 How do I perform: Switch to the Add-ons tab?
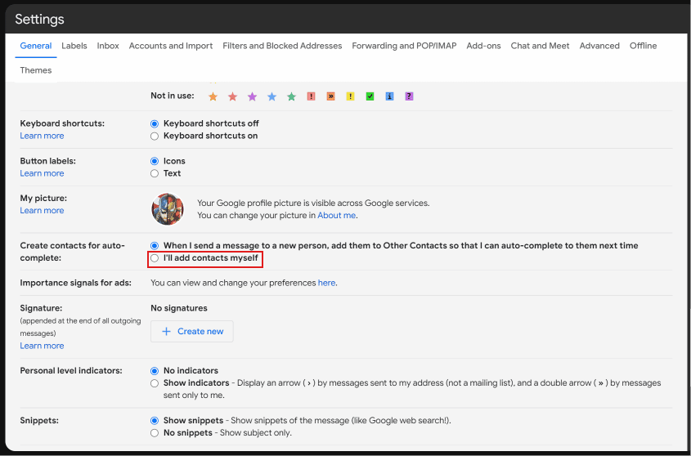pos(484,46)
